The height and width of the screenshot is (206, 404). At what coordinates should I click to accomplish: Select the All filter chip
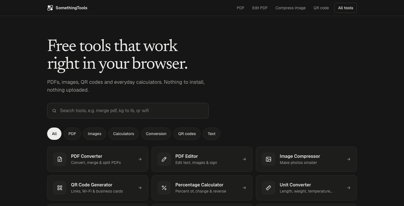click(x=54, y=134)
